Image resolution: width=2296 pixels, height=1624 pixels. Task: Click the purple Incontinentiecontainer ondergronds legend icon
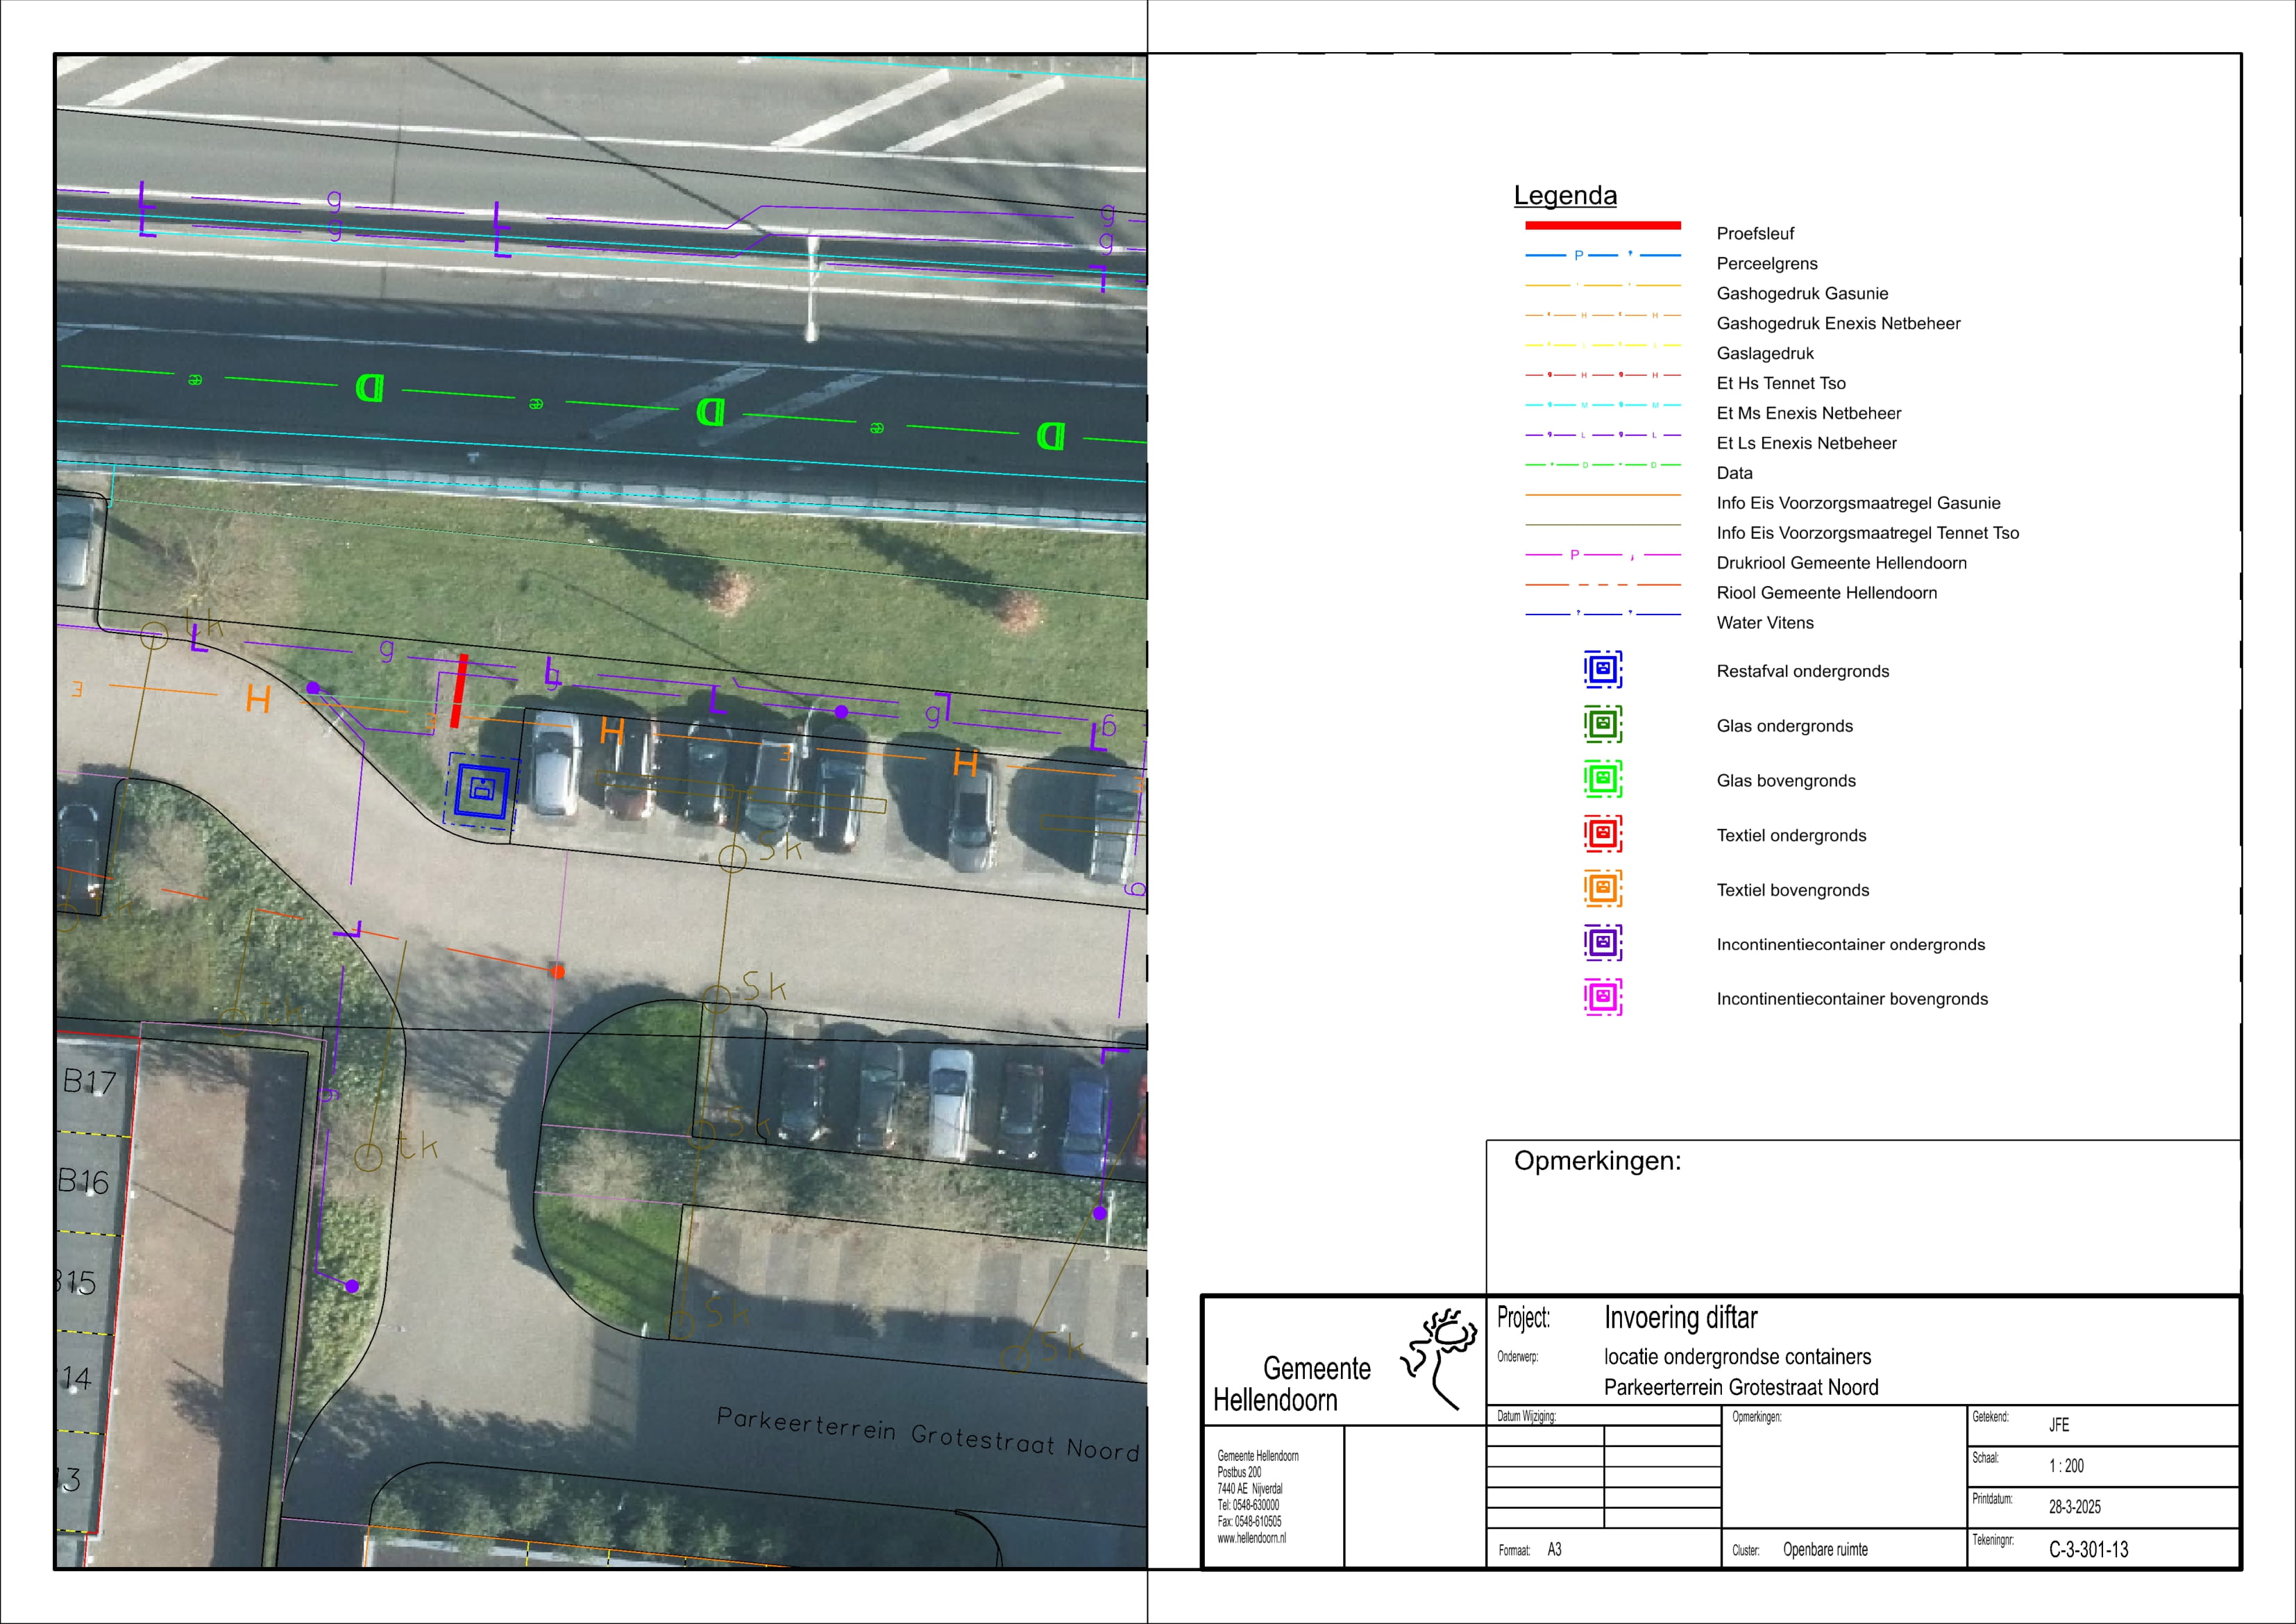pos(1602,943)
